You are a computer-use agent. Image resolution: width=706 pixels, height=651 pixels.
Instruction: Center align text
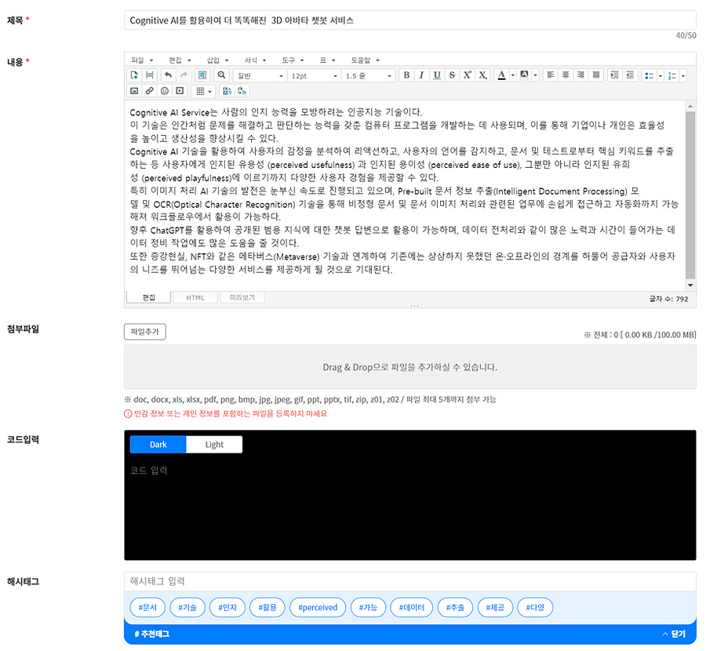coord(566,75)
